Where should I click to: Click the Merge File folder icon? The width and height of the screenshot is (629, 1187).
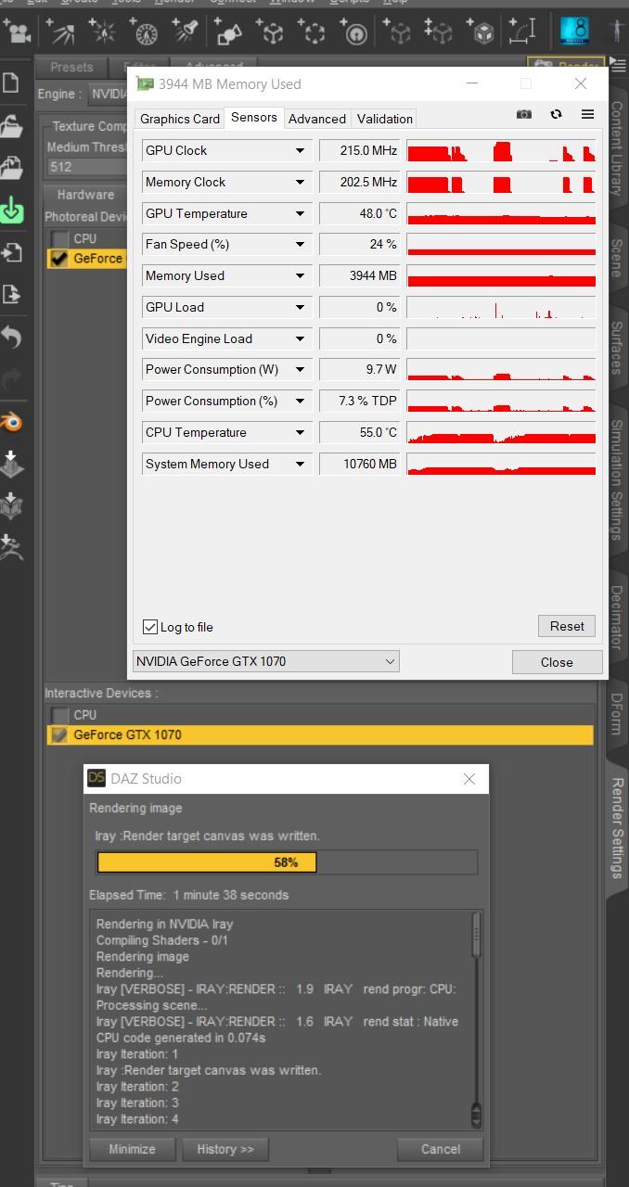pyautogui.click(x=11, y=168)
